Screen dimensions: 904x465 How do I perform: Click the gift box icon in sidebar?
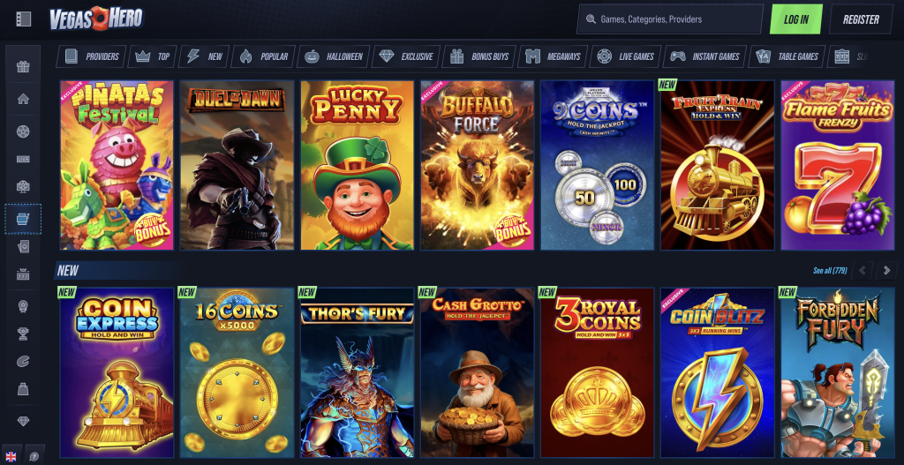tap(23, 67)
